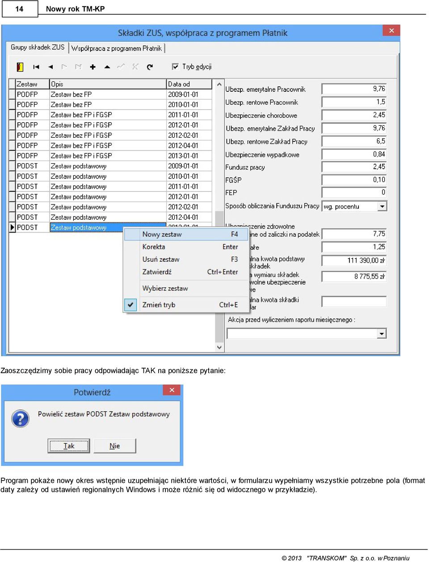Click Data od column header
429x562 pixels.
(x=189, y=84)
